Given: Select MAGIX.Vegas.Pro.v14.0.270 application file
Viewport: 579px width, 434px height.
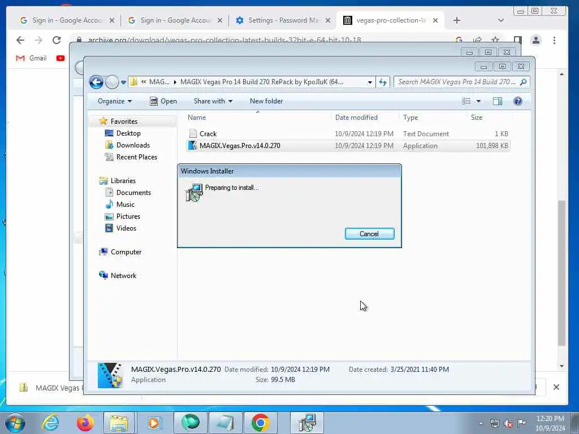Looking at the screenshot, I should (348, 145).
